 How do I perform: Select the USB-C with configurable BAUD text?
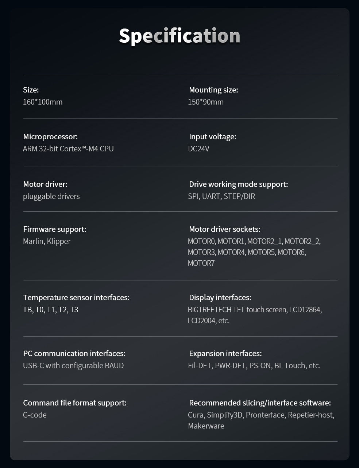[73, 366]
